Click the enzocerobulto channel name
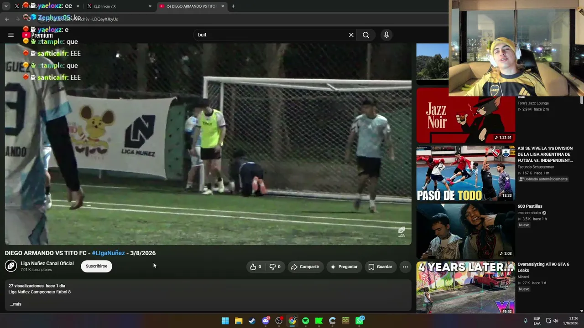 tap(529, 213)
